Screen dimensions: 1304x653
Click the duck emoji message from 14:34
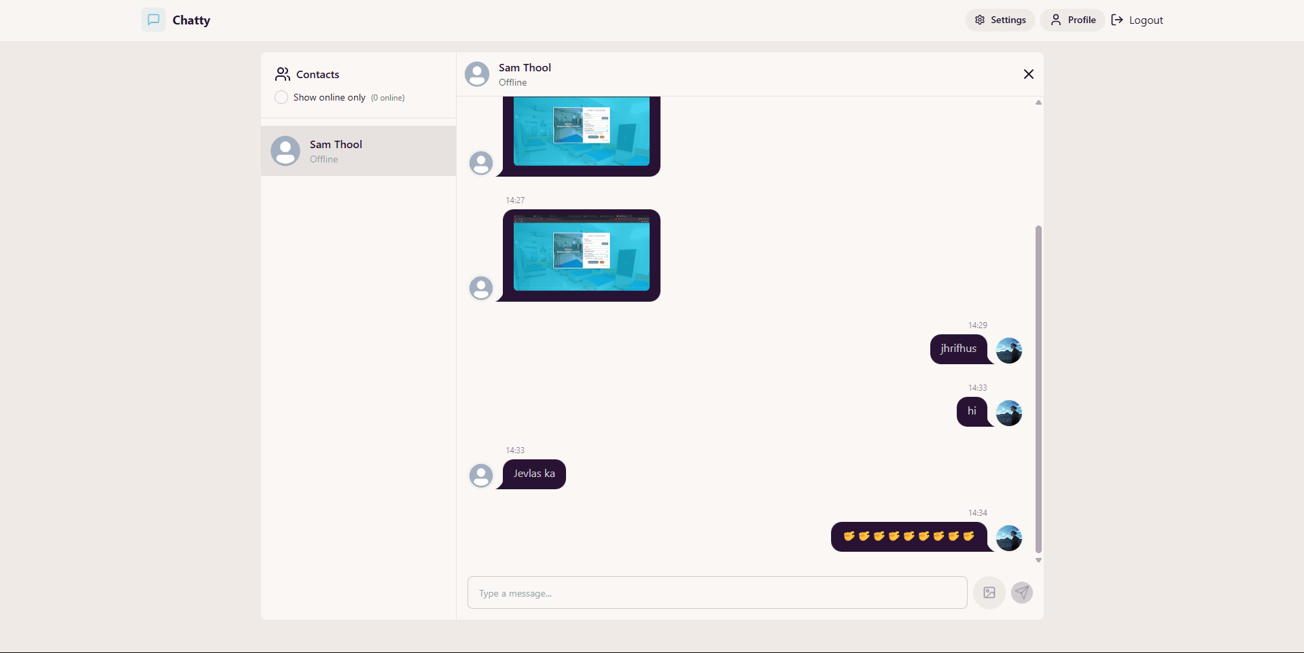907,536
